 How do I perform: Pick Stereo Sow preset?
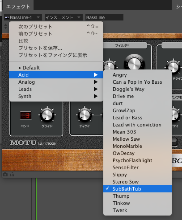[x=137, y=182]
